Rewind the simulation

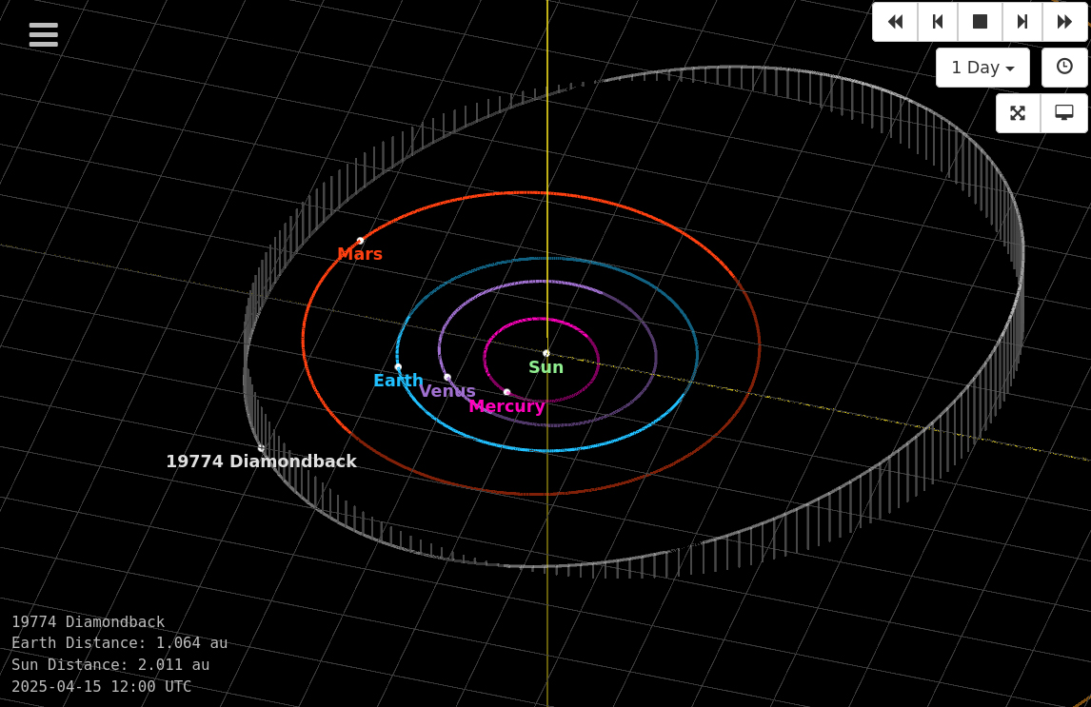[895, 21]
